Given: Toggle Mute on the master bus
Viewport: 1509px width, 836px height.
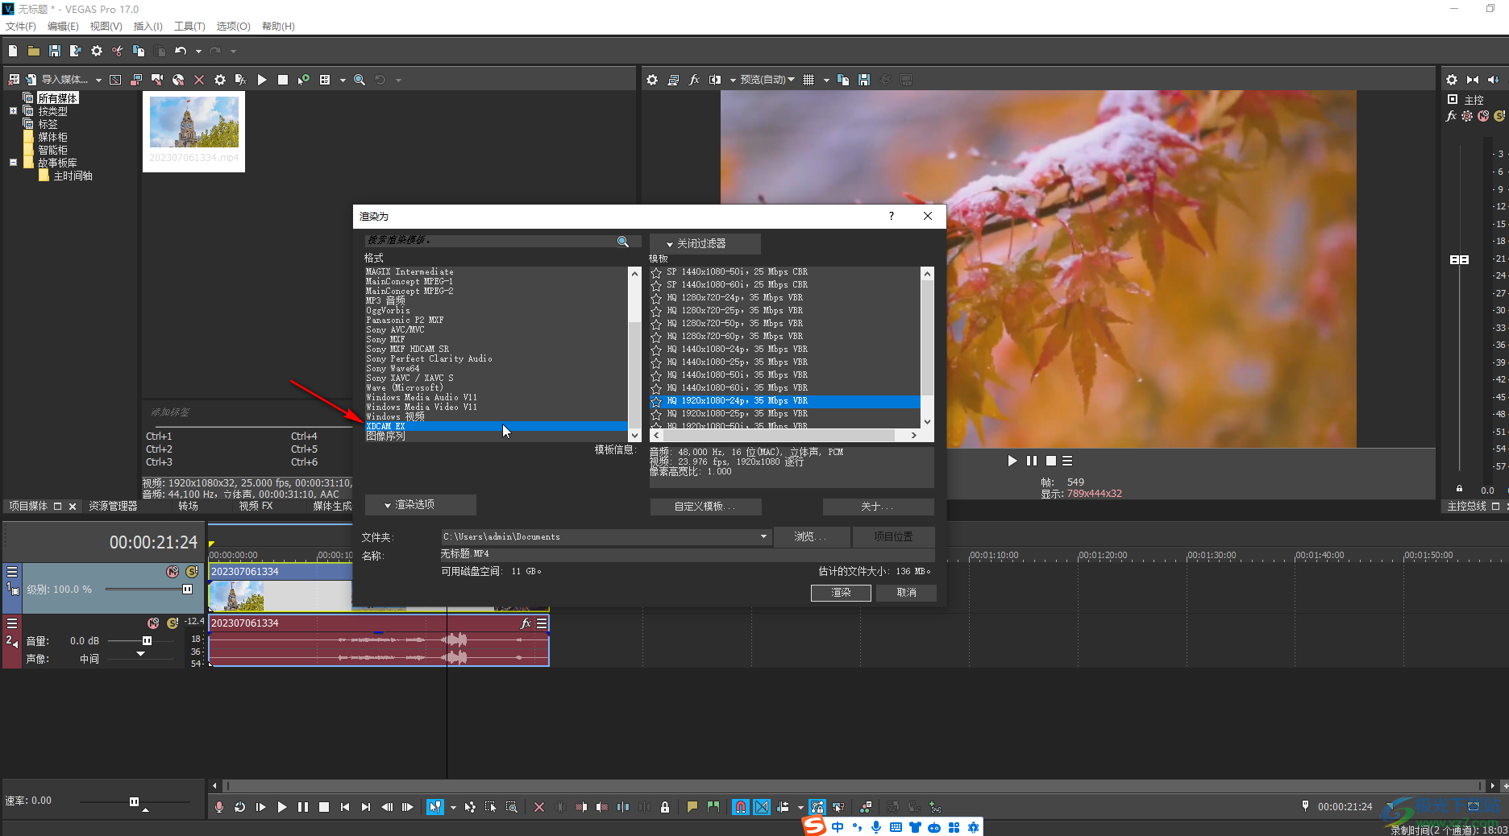Looking at the screenshot, I should pyautogui.click(x=1483, y=116).
